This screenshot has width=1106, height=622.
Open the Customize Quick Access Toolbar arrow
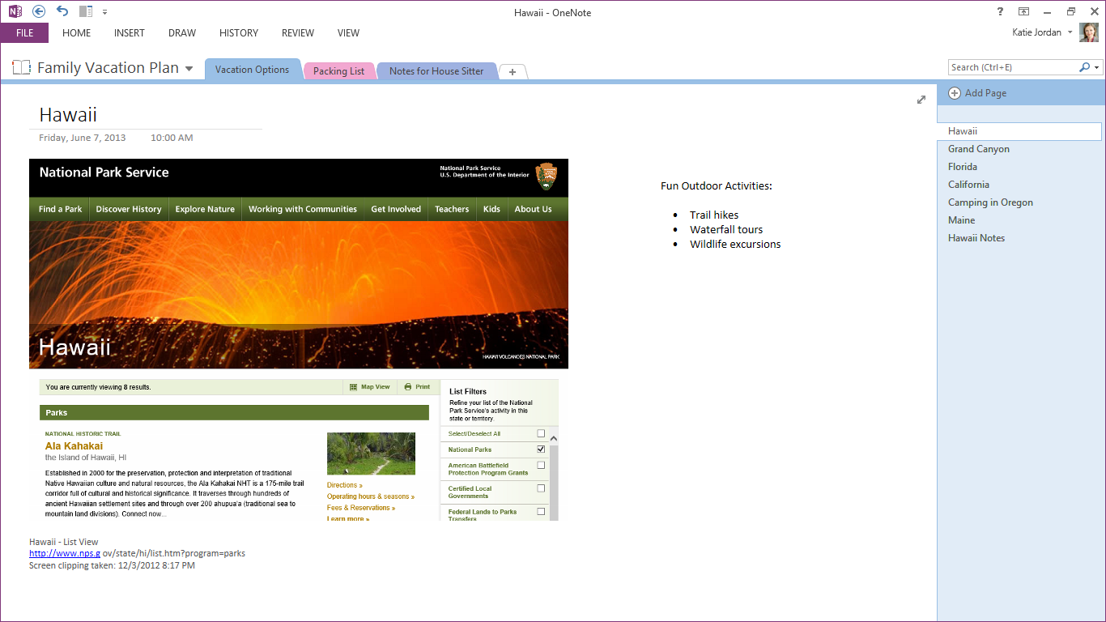coord(105,12)
